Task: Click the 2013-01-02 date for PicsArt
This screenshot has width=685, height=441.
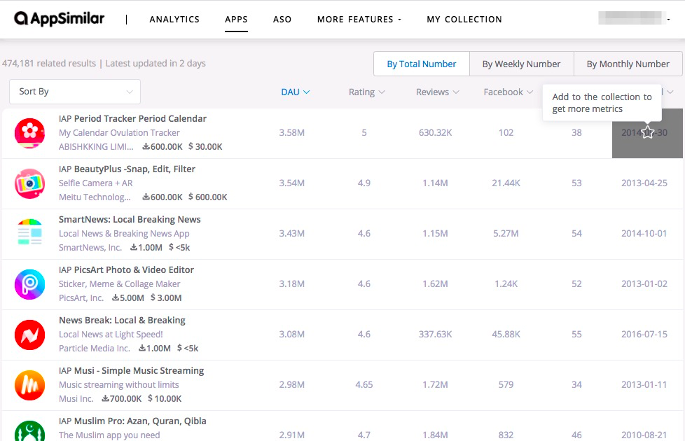Action: point(644,284)
